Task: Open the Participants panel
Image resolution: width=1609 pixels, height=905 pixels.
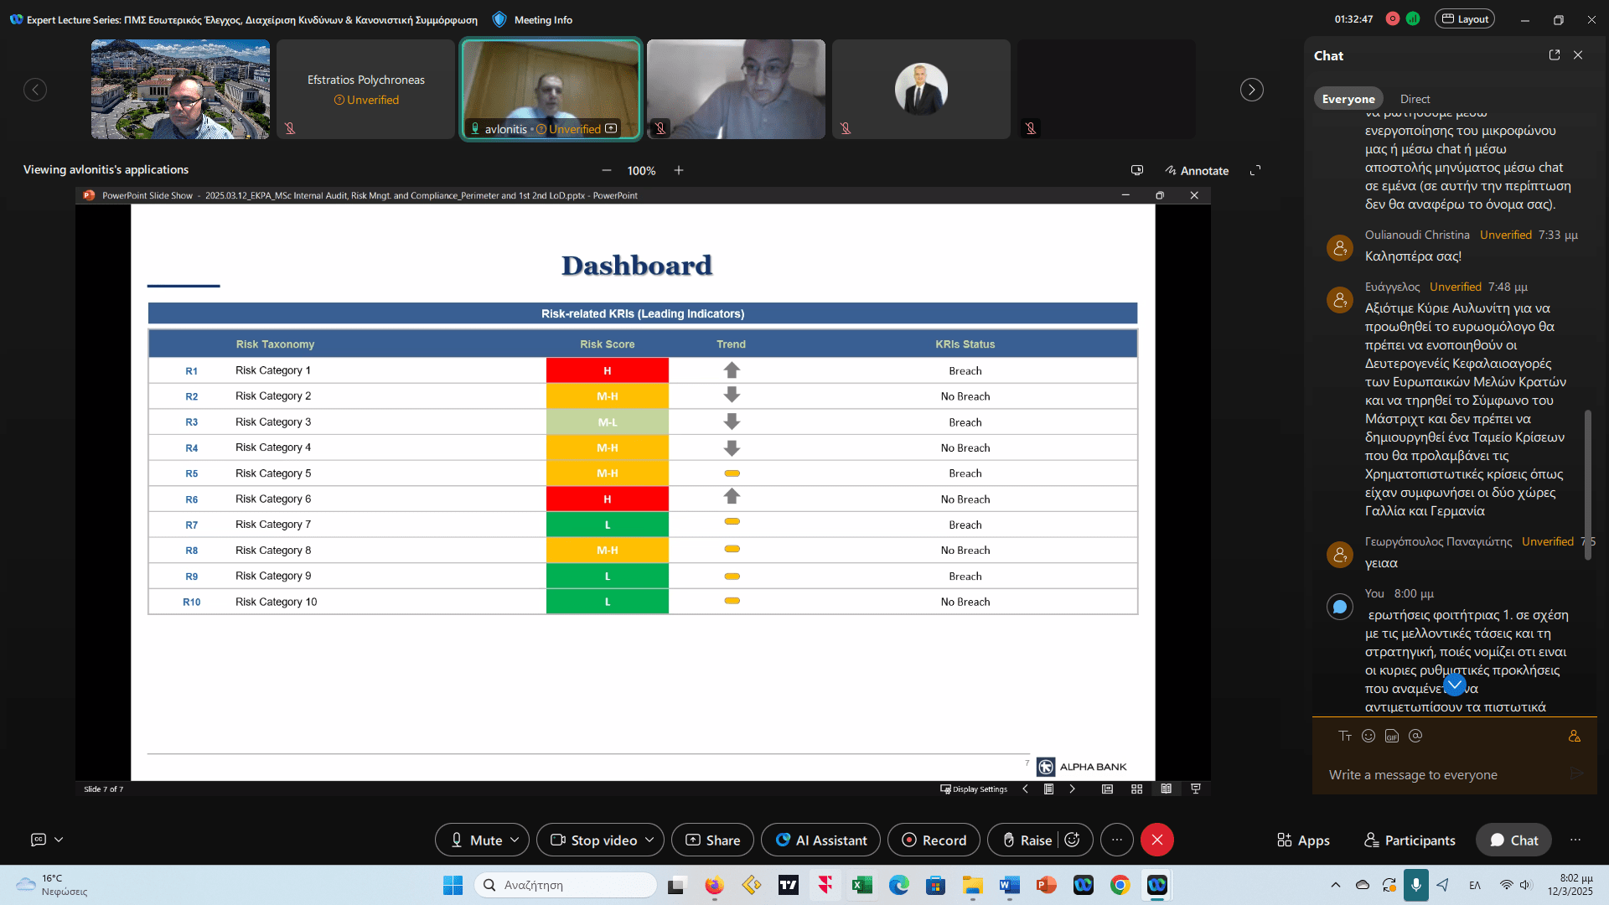Action: click(1410, 840)
